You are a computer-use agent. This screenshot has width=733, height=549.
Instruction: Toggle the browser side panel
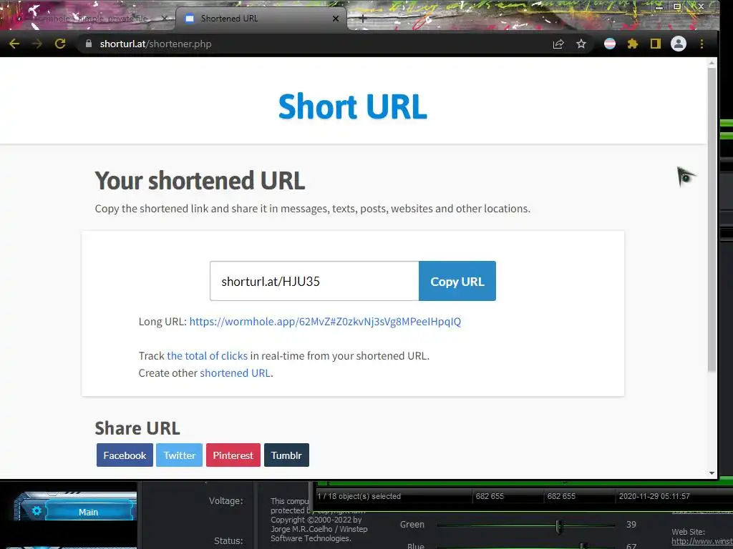click(656, 44)
